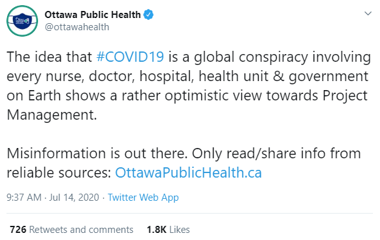Expand the tweet options chevron menu
Screen dimensions: 380x240
368,14
